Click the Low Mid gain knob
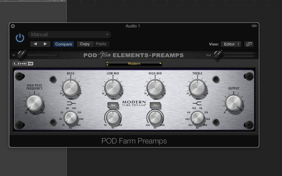Image resolution: width=282 pixels, height=176 pixels. point(113,88)
